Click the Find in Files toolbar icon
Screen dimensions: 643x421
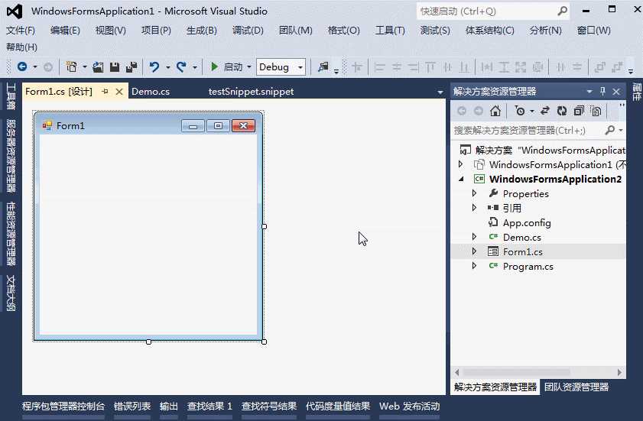pyautogui.click(x=323, y=66)
